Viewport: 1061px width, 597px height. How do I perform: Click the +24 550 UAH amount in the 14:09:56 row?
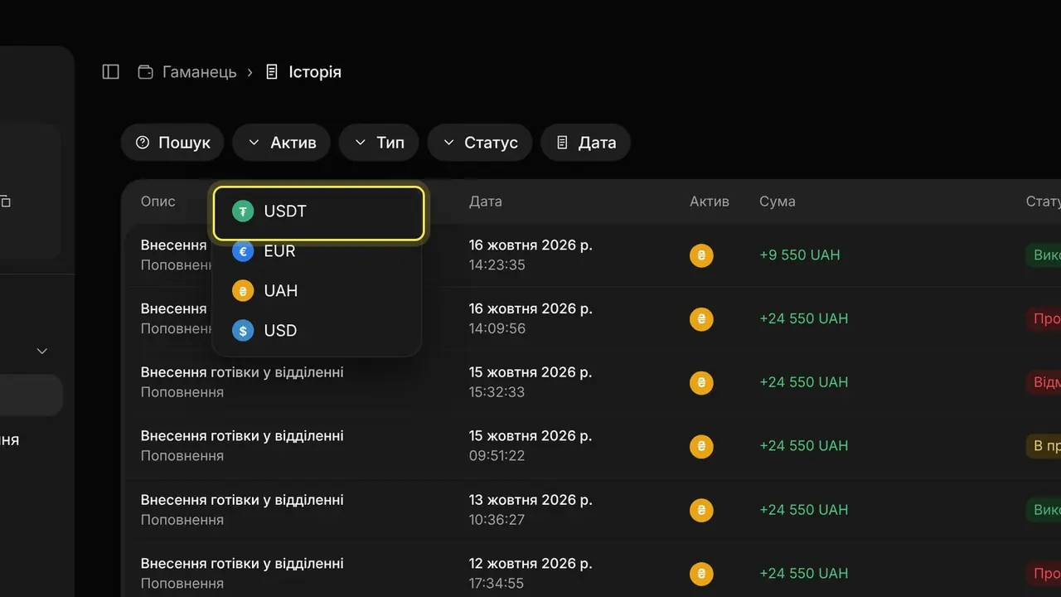804,318
